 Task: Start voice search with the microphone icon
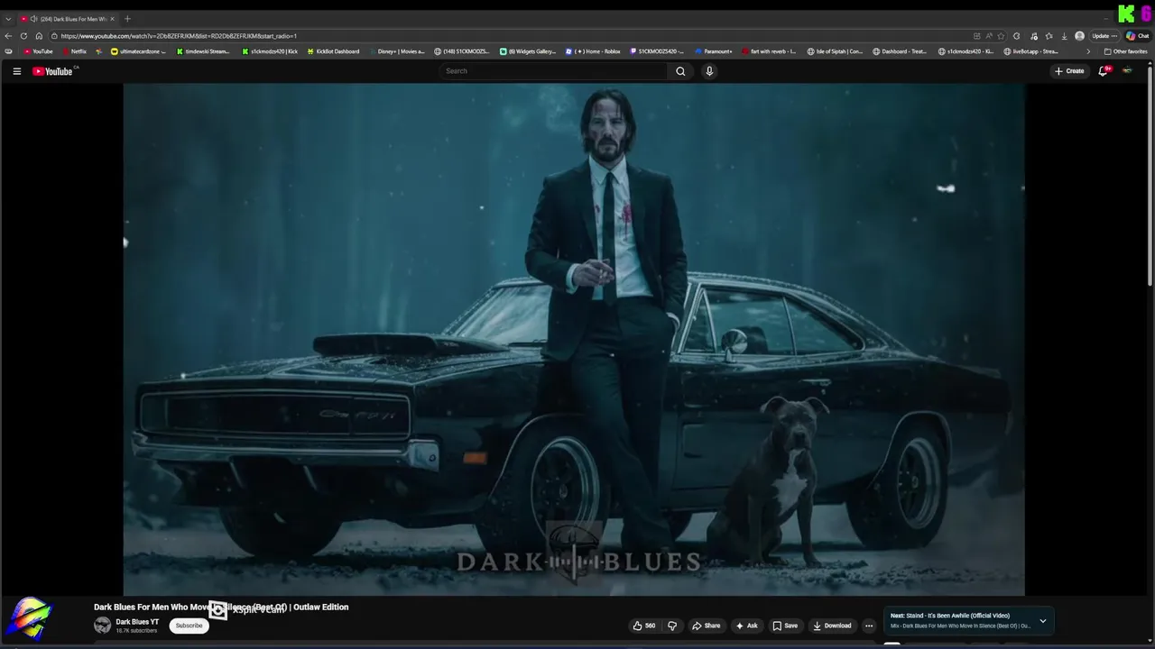709,71
